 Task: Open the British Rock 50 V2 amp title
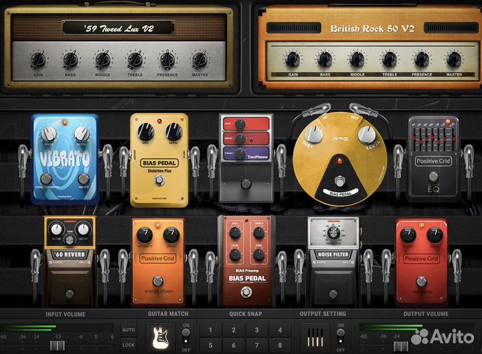tap(372, 29)
